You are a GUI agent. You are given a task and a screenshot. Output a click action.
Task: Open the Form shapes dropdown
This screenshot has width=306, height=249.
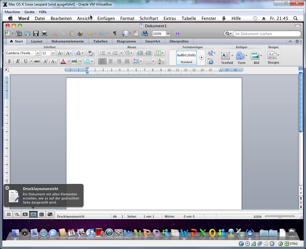coord(247,56)
